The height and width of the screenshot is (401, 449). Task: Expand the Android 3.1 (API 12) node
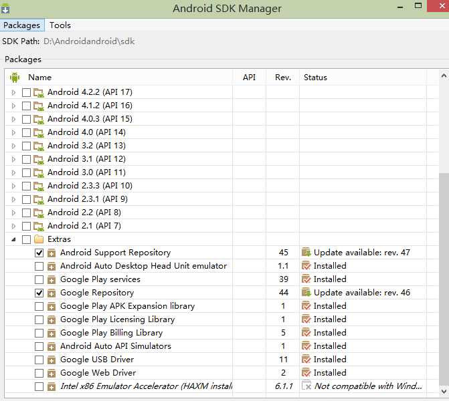click(x=13, y=159)
